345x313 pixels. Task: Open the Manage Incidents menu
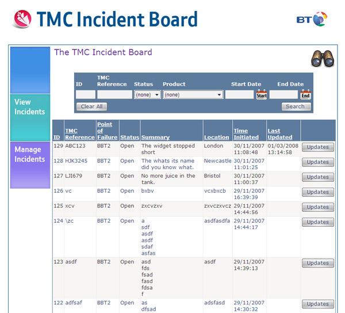click(30, 165)
